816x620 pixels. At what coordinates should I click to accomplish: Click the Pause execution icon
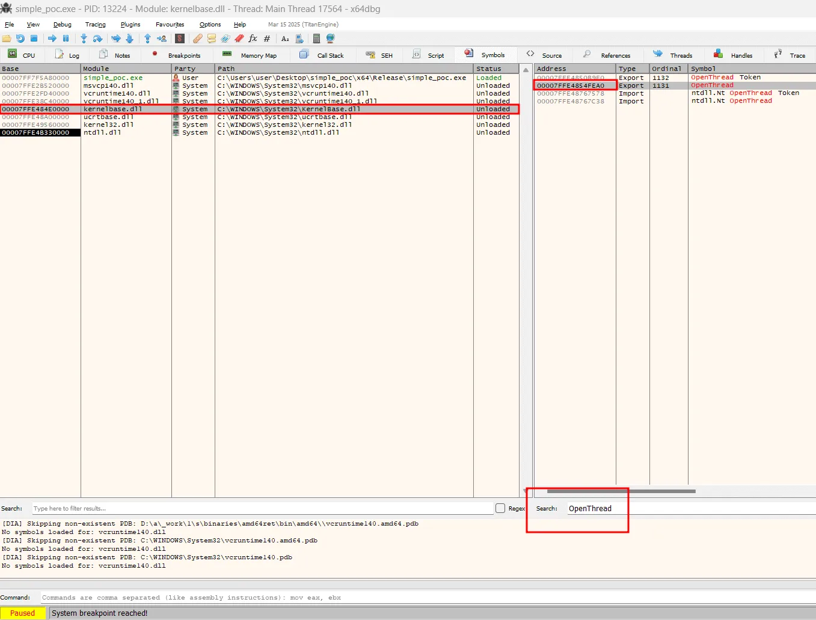[67, 38]
